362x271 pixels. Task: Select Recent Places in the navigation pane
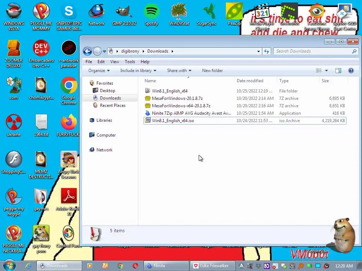tap(113, 105)
